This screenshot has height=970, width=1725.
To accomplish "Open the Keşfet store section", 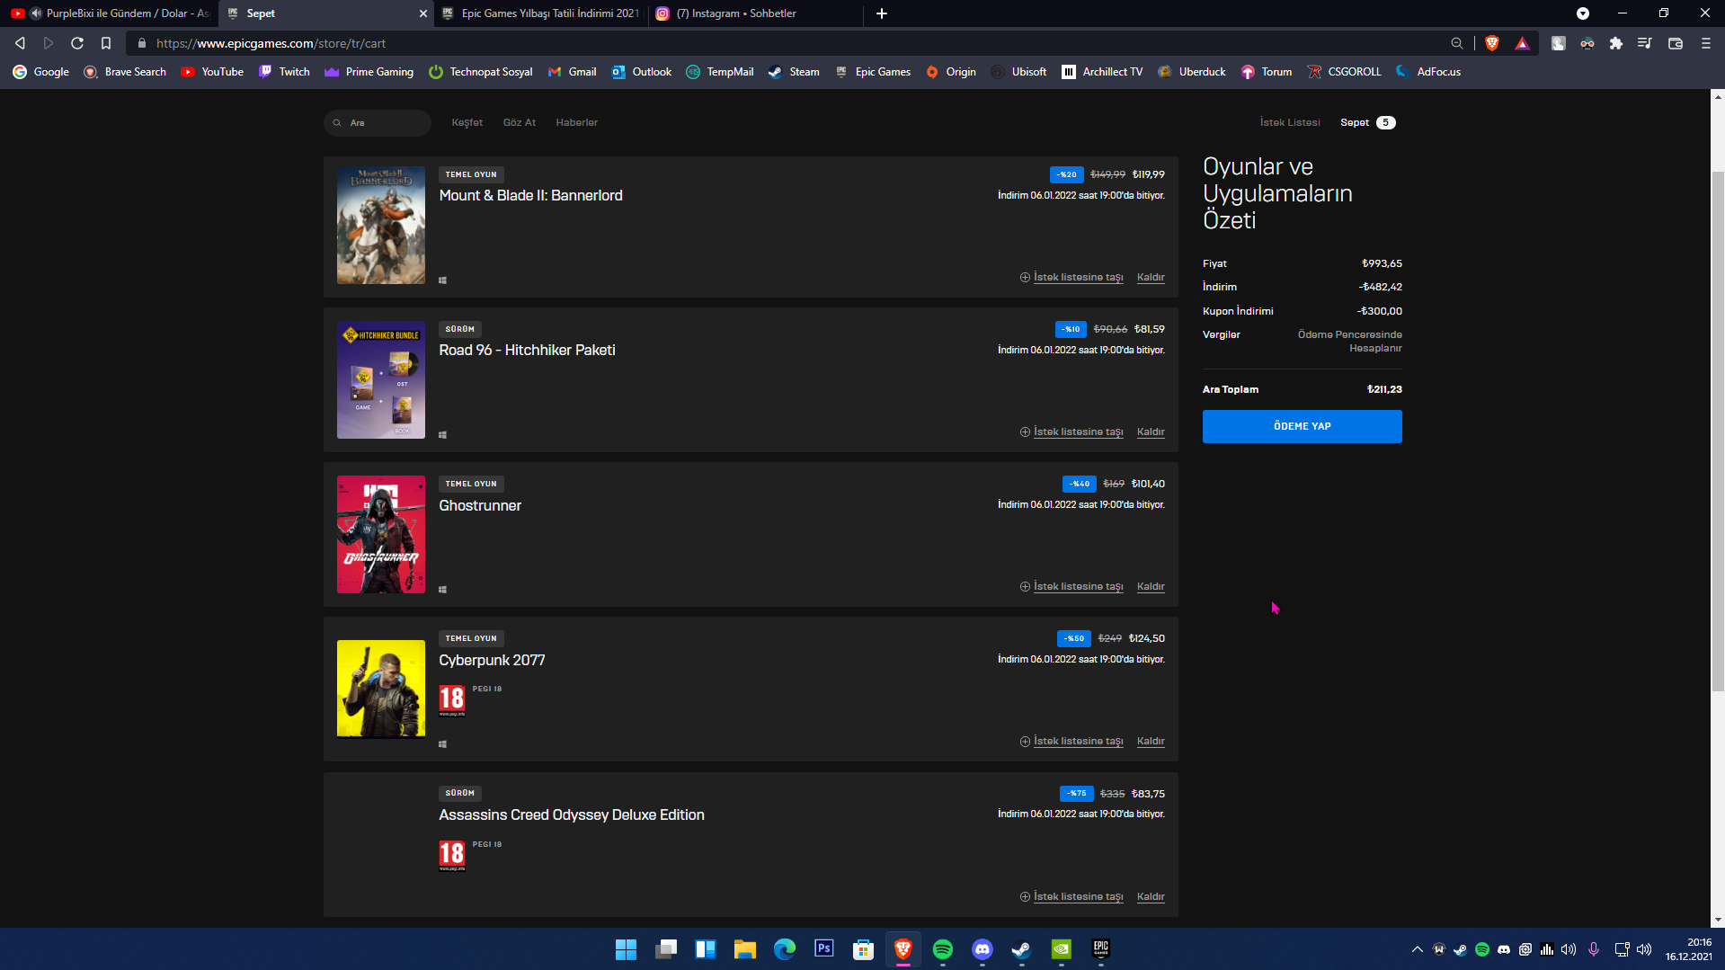I will point(467,123).
